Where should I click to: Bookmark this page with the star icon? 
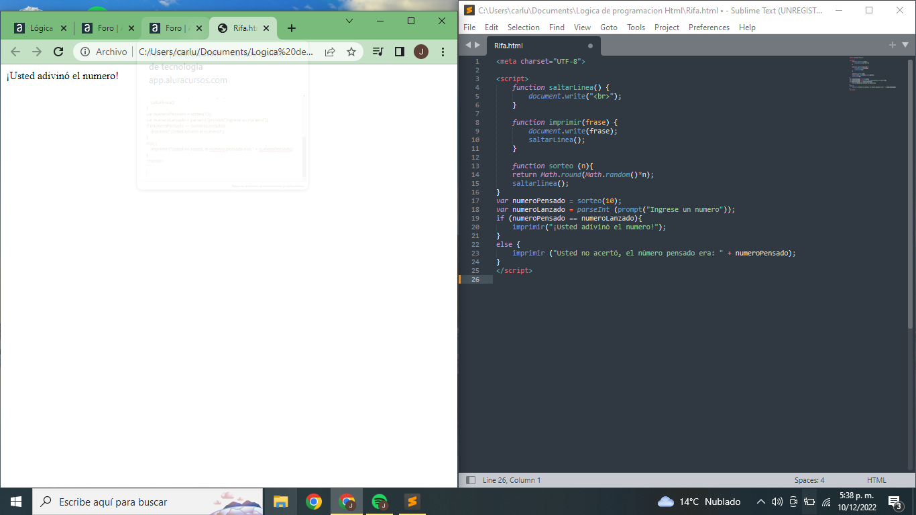click(x=351, y=52)
